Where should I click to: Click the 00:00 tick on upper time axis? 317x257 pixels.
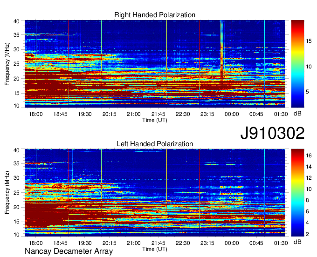[232, 114]
